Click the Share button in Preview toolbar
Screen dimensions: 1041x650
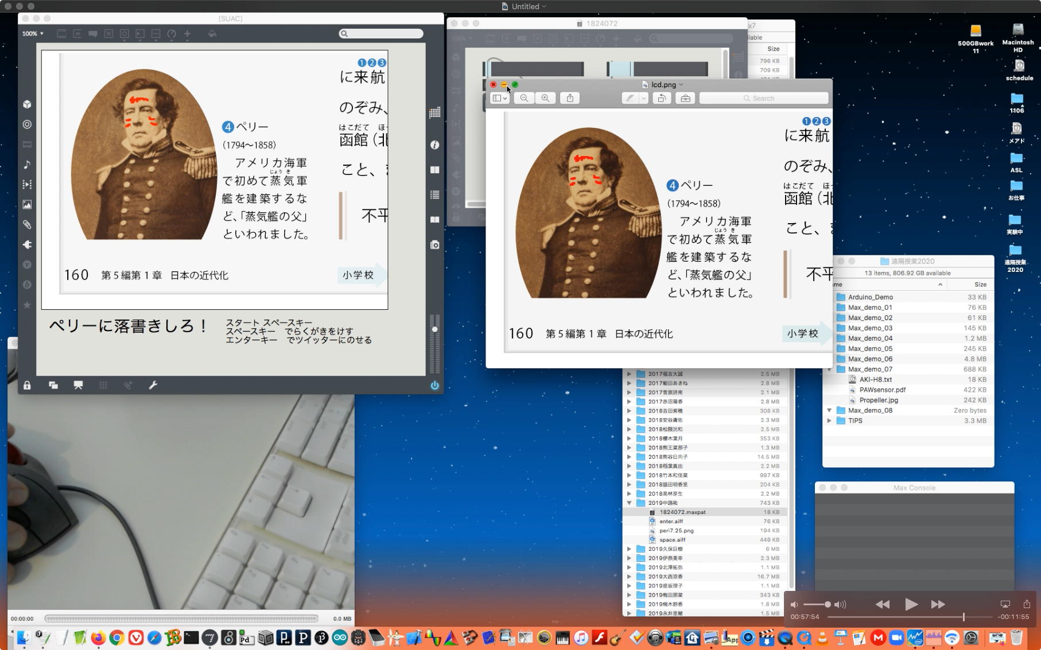(x=570, y=98)
